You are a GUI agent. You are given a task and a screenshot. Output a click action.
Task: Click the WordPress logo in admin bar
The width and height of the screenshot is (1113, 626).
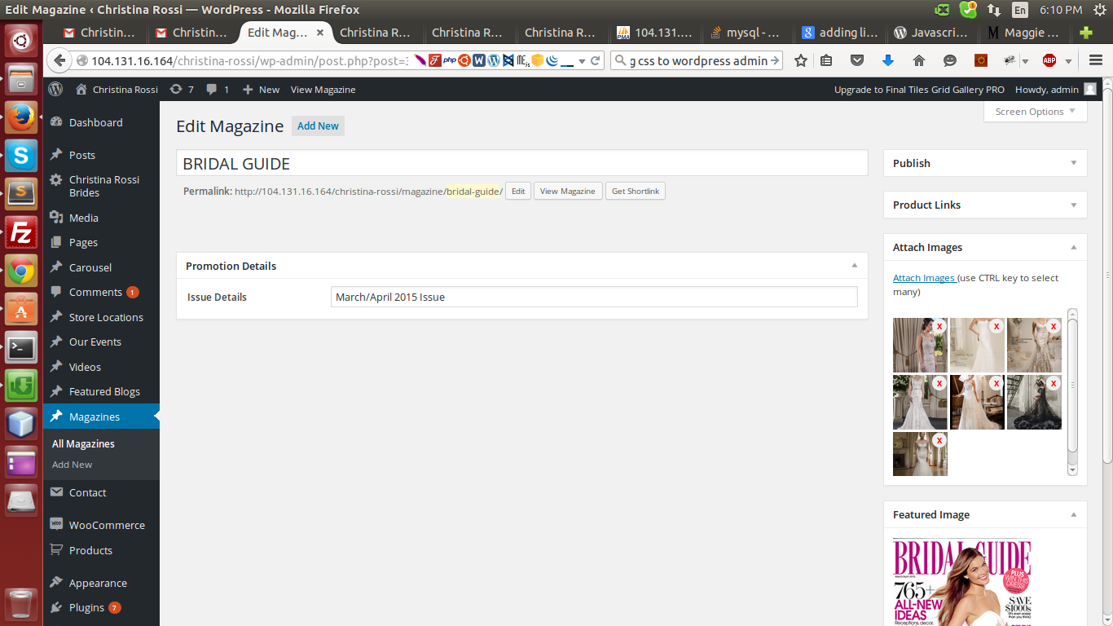click(x=55, y=90)
